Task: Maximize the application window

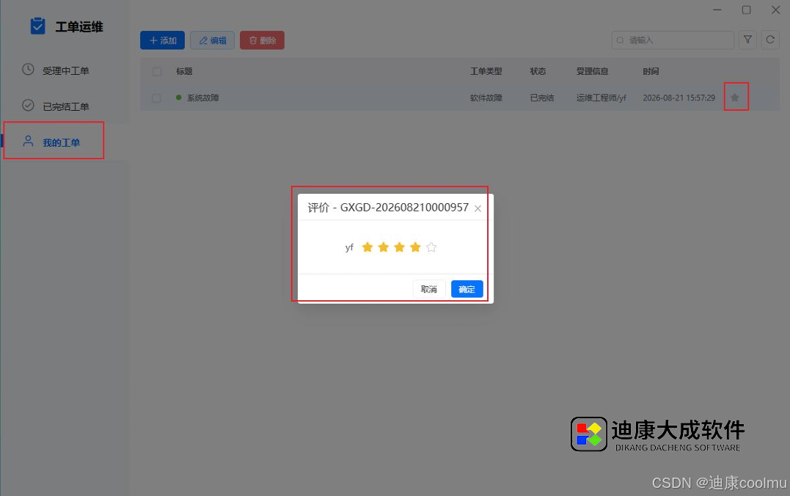Action: pos(746,10)
